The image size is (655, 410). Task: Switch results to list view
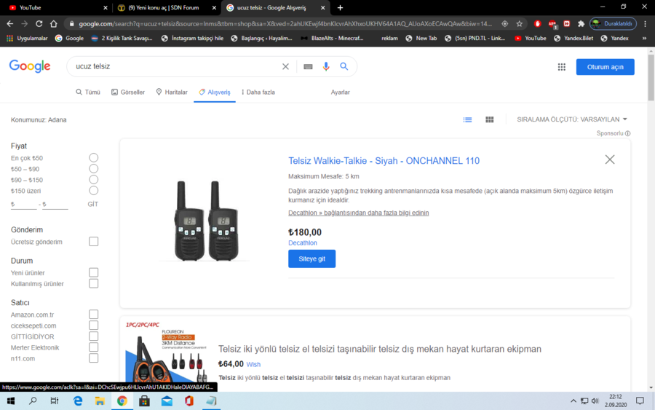tap(467, 119)
